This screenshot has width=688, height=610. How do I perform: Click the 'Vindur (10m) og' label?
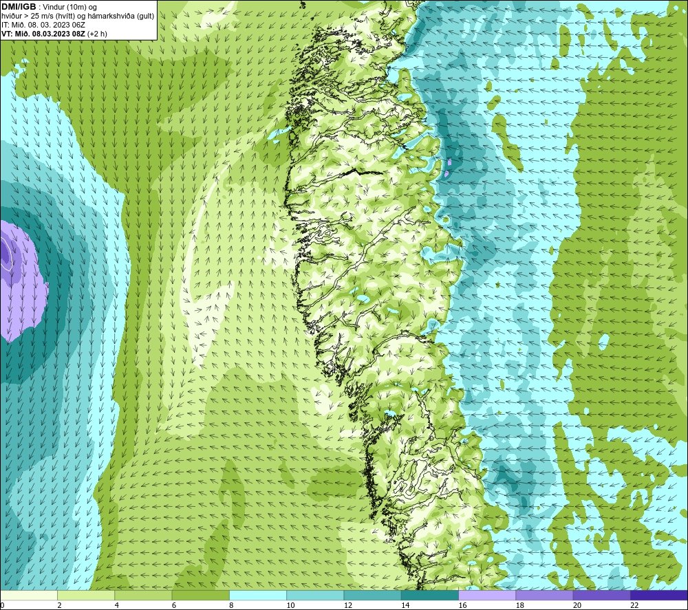coord(71,7)
